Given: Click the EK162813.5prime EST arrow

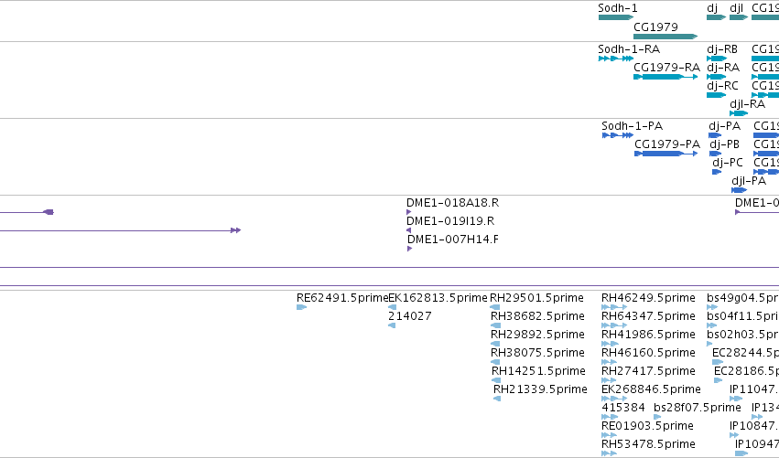Looking at the screenshot, I should coord(392,308).
